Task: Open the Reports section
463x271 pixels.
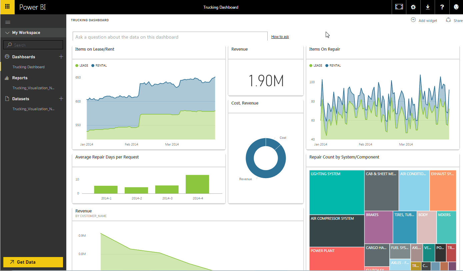Action: tap(20, 78)
